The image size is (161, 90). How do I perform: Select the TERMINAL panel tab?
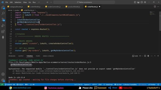(30, 56)
